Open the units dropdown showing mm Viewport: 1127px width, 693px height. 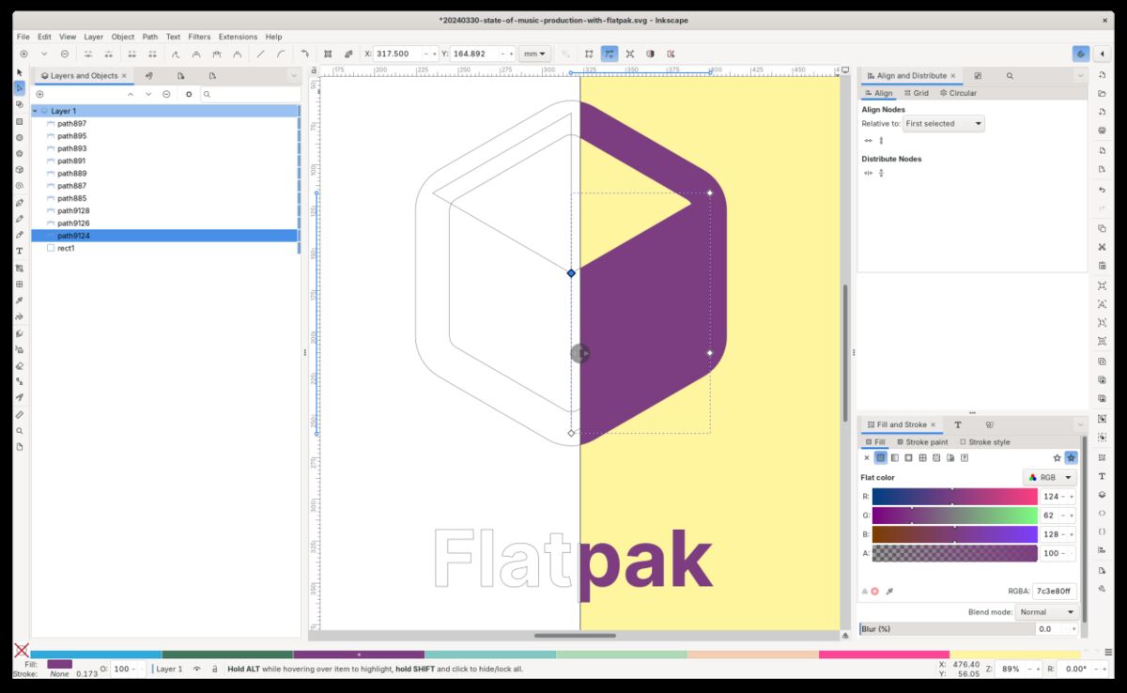tap(534, 54)
